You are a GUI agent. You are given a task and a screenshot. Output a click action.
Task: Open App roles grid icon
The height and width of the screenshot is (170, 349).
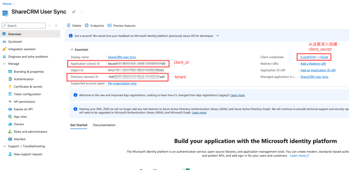click(x=10, y=117)
